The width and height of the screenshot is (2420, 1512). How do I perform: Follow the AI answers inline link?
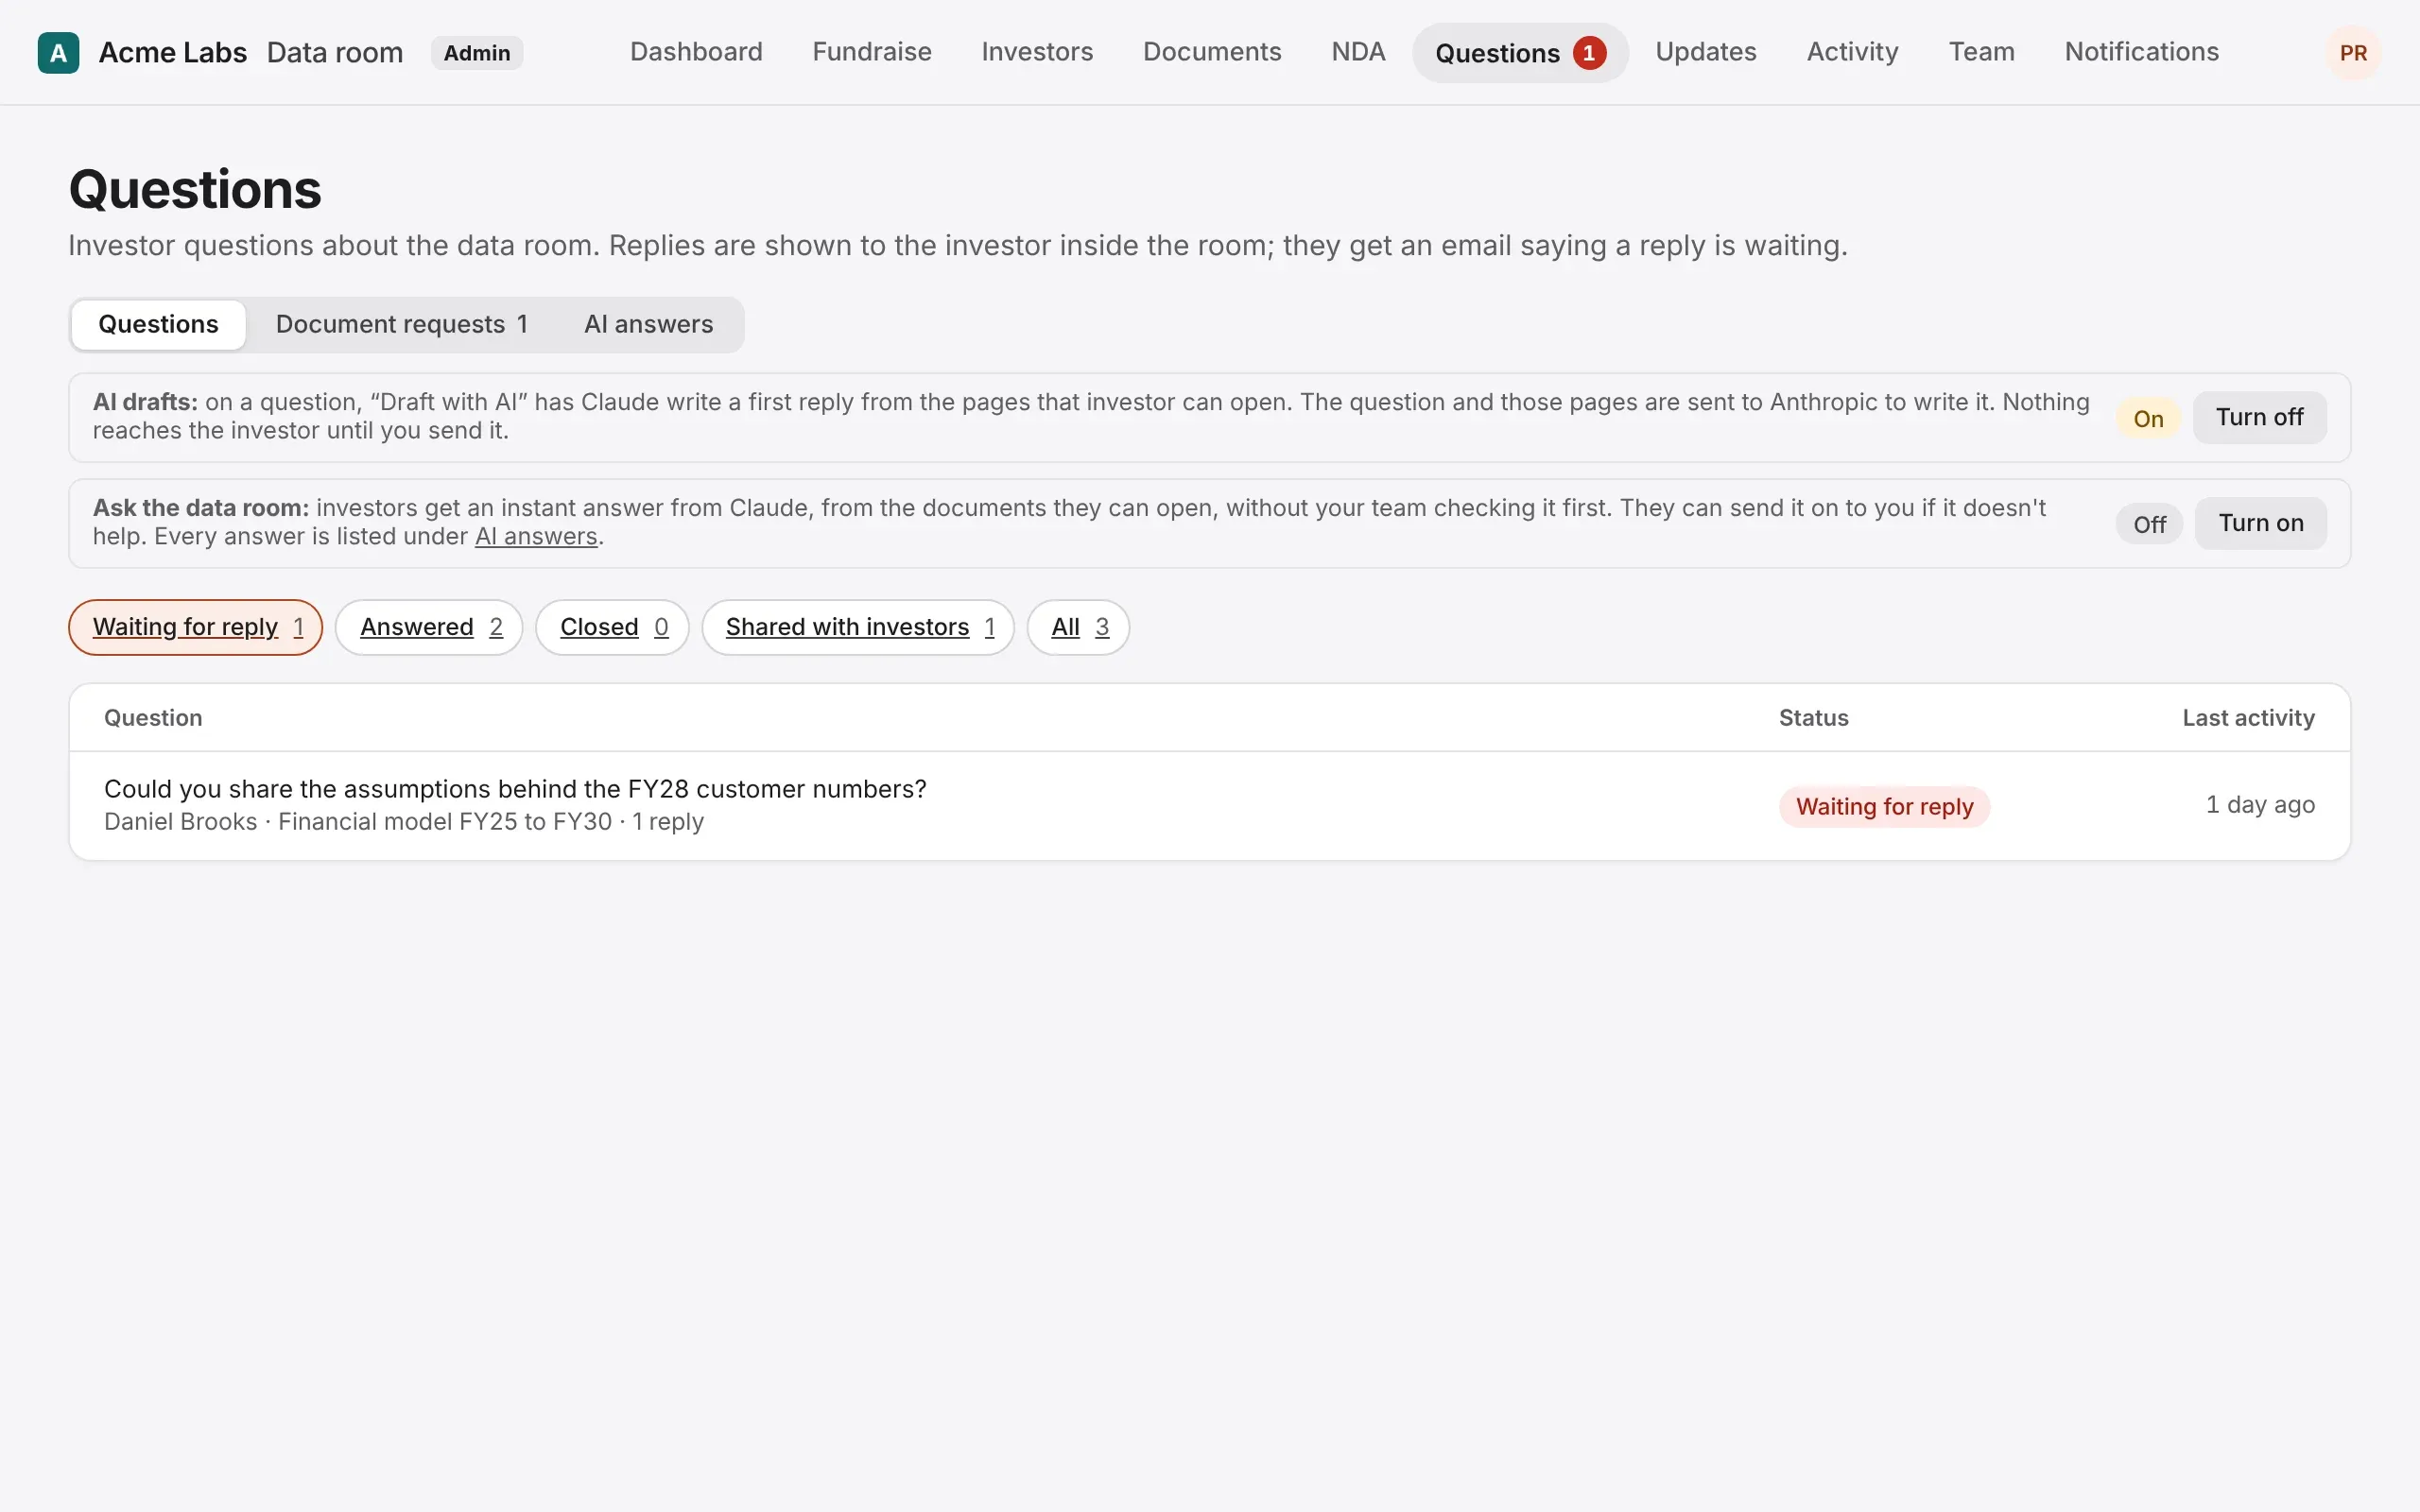click(536, 537)
